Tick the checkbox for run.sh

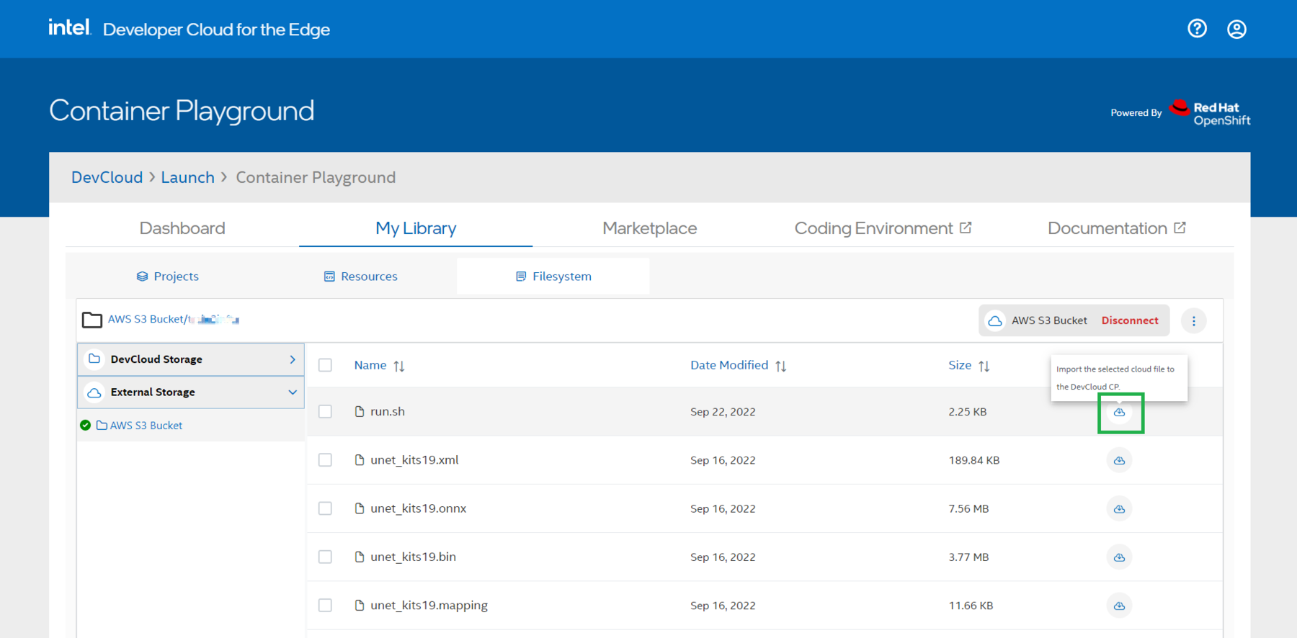tap(326, 412)
